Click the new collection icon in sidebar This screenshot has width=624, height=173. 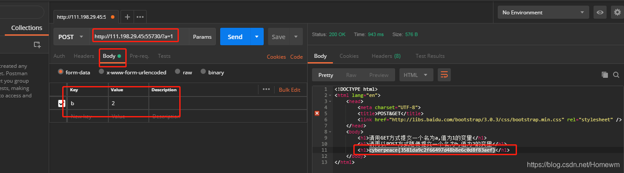pos(37,44)
